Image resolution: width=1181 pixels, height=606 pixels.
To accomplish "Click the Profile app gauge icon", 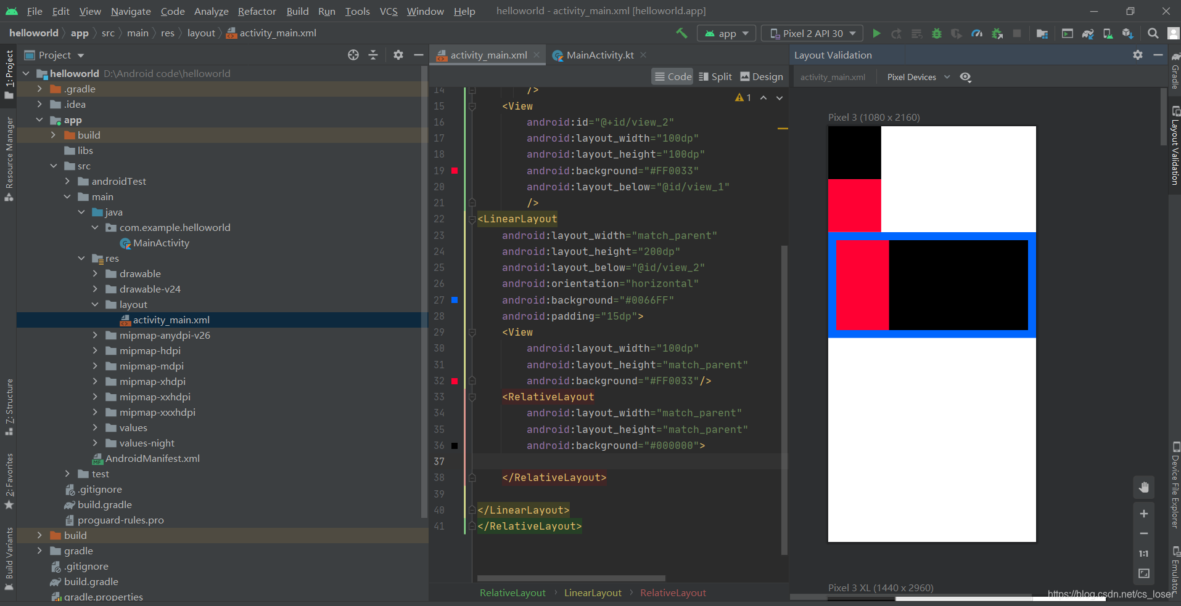I will tap(977, 33).
